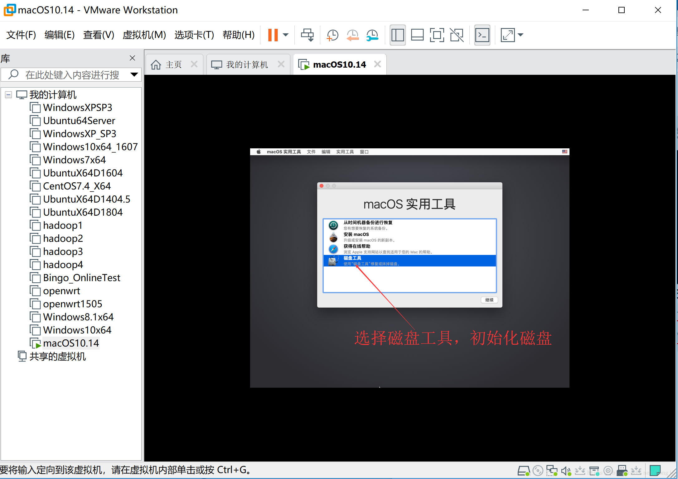The height and width of the screenshot is (479, 678).
Task: Click the CD/DVD drive status bar icon
Action: [538, 471]
